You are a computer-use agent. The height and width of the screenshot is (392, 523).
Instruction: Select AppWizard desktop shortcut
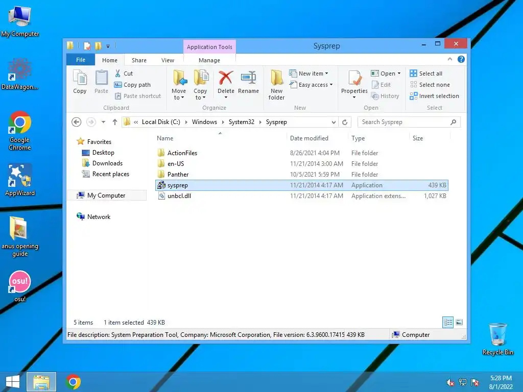(20, 180)
